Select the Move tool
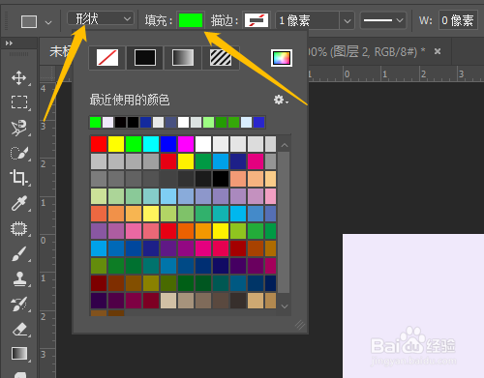Viewport: 484px width, 378px height. [x=19, y=77]
